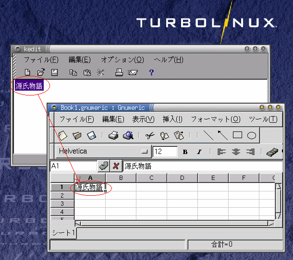This screenshot has height=260, width=293.
Task: Click column F header
Action: click(x=244, y=178)
